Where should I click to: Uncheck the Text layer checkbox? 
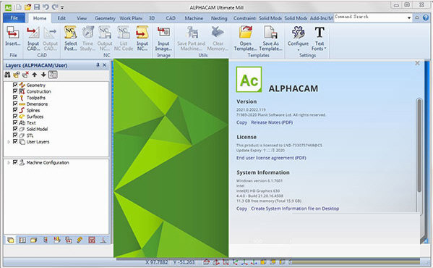[x=15, y=122]
